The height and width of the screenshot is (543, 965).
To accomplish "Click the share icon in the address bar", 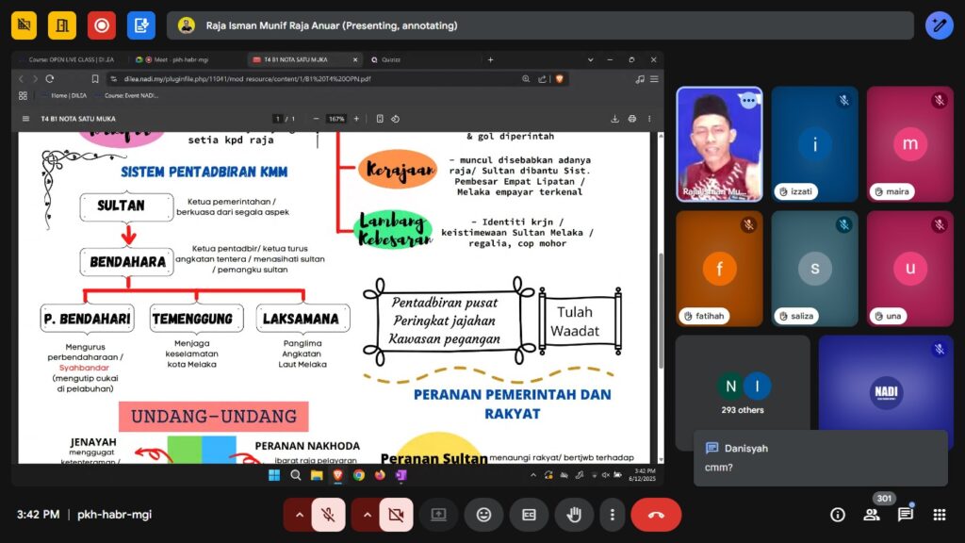I will (x=542, y=79).
